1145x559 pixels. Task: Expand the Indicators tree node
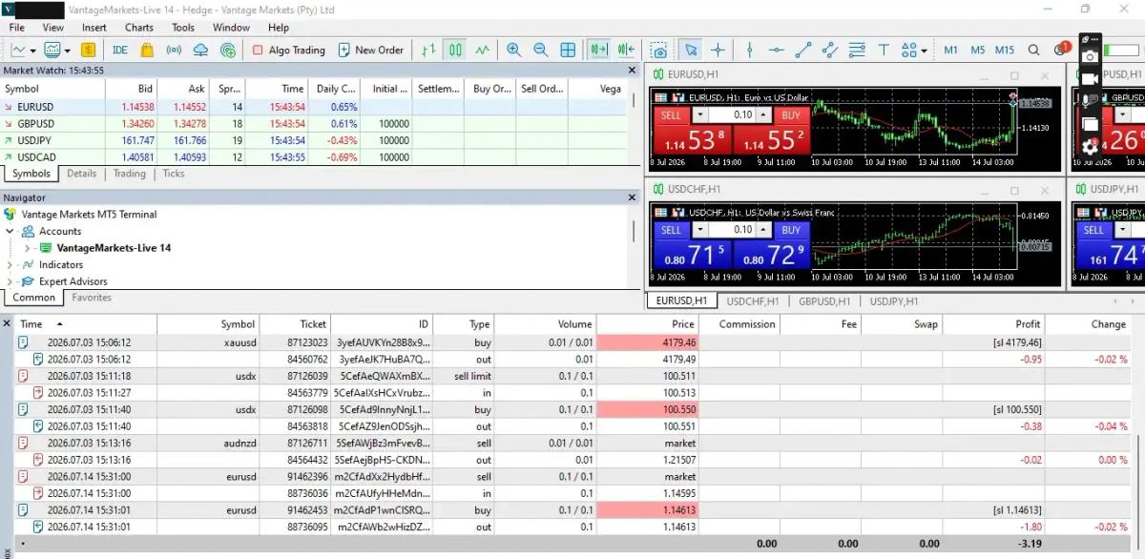[x=10, y=265]
